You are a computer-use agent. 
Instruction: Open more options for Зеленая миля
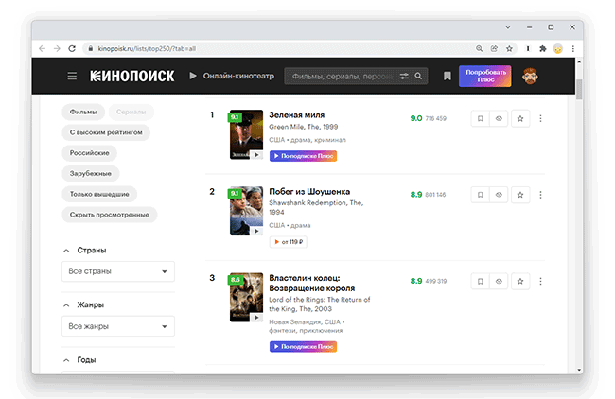coord(540,118)
